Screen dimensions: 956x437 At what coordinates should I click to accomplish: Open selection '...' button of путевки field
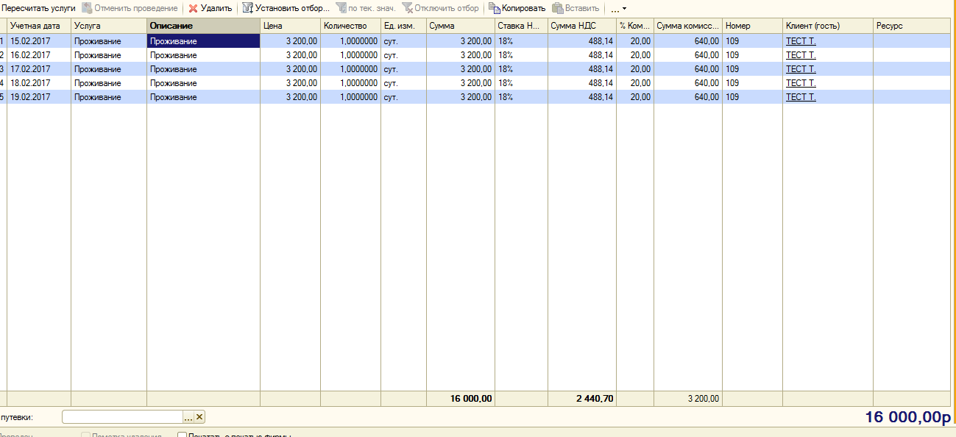[188, 417]
